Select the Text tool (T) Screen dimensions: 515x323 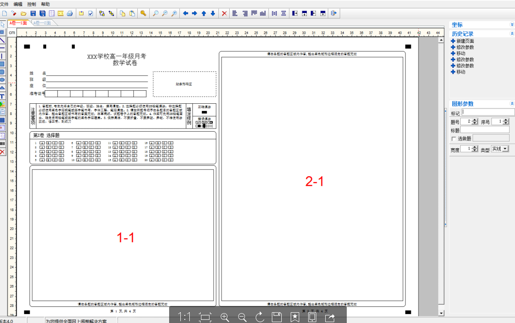click(2, 96)
